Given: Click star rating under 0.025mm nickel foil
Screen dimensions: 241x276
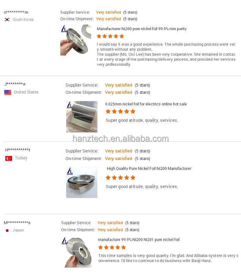Looking at the screenshot, I should pos(120,111).
